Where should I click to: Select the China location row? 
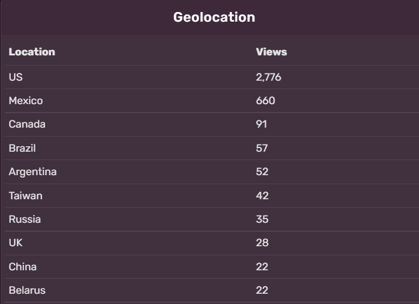(22, 267)
